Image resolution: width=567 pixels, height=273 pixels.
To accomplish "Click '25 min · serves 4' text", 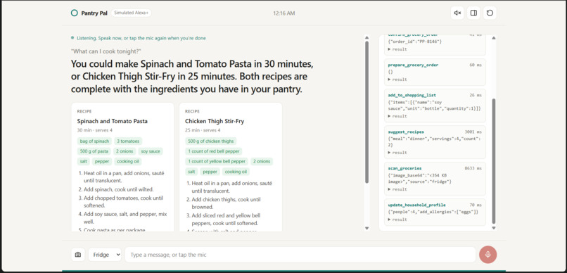I will pyautogui.click(x=203, y=130).
